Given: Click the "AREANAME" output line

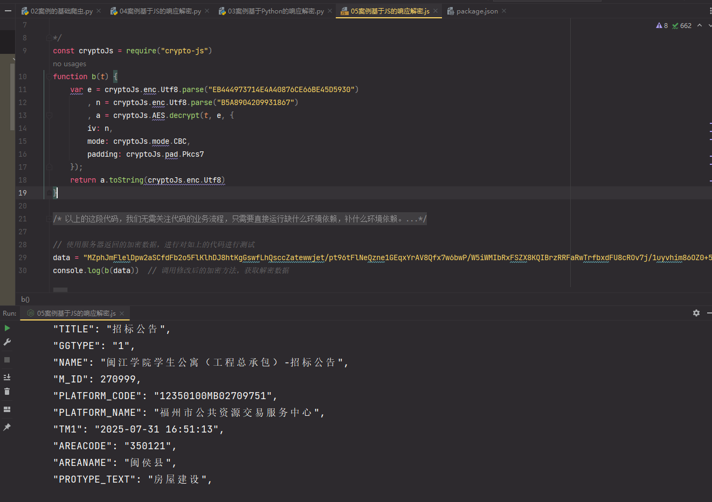Looking at the screenshot, I should click(x=115, y=463).
